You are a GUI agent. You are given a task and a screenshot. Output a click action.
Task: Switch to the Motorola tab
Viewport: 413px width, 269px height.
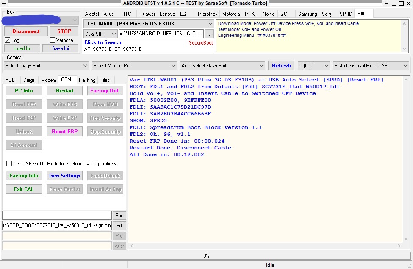click(231, 14)
